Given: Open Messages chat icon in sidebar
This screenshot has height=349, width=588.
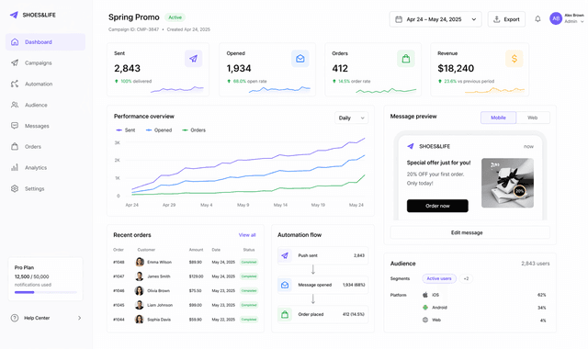Looking at the screenshot, I should (15, 126).
